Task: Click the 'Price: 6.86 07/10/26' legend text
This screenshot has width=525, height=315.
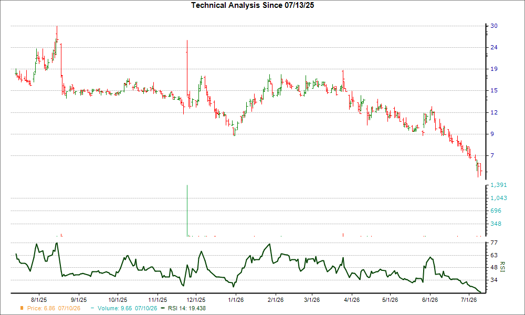Action: pyautogui.click(x=54, y=308)
